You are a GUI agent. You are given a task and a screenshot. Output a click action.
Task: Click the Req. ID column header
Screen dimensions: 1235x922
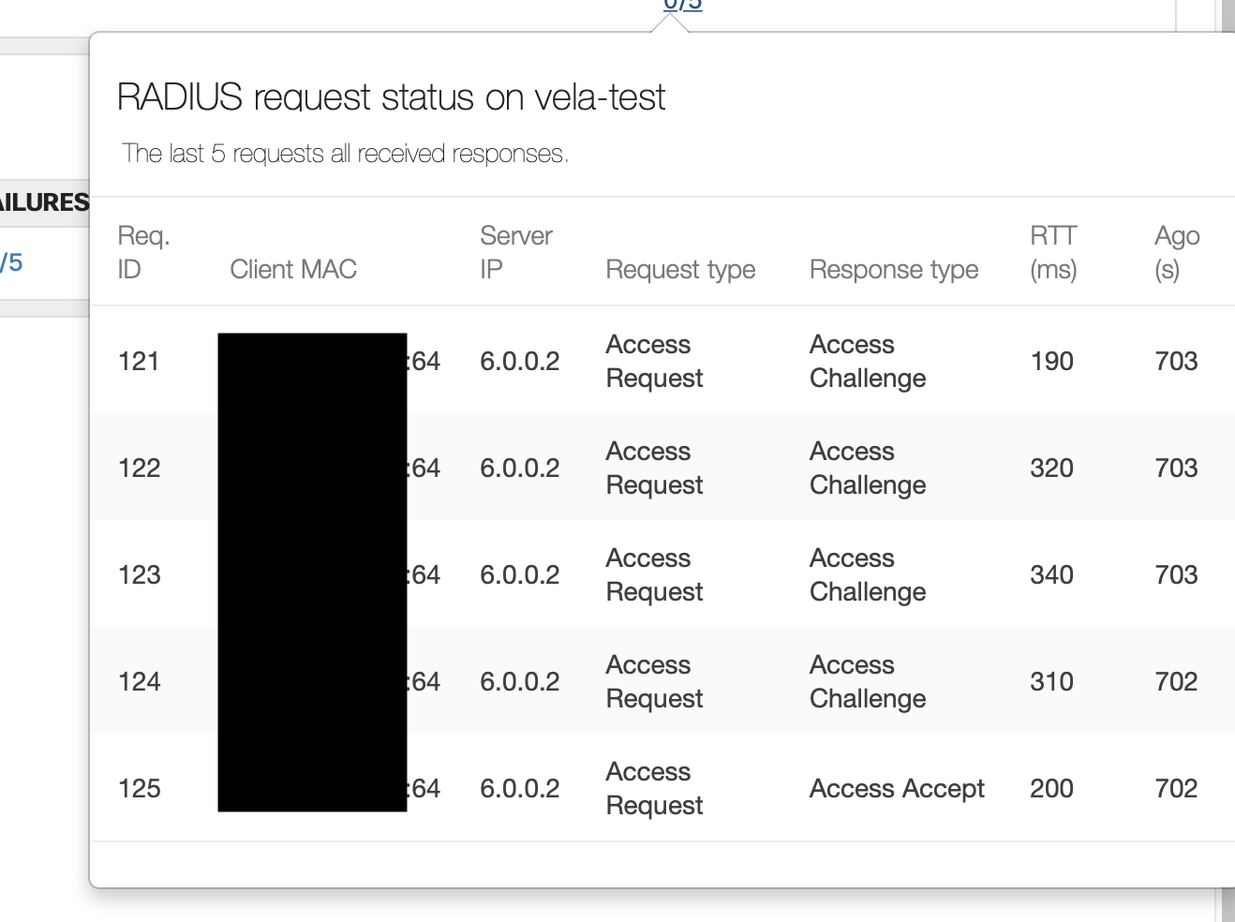point(143,252)
